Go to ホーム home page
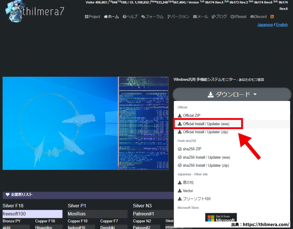 [111, 17]
